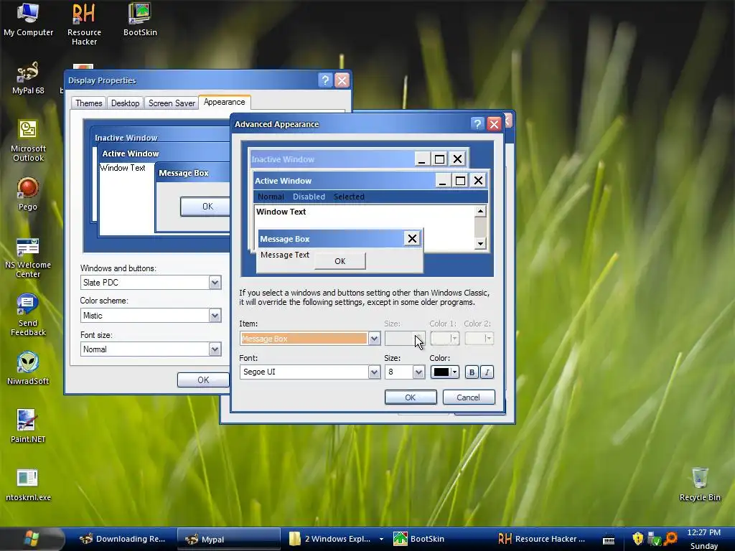Expand Windows and buttons dropdown Slate PDC
Screen dimensions: 735x551
[215, 283]
